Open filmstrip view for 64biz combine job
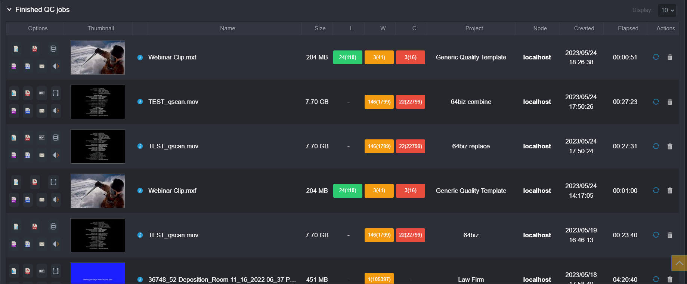 (56, 93)
